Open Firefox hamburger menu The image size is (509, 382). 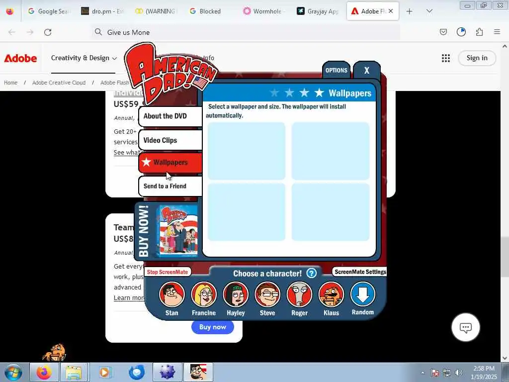[497, 32]
